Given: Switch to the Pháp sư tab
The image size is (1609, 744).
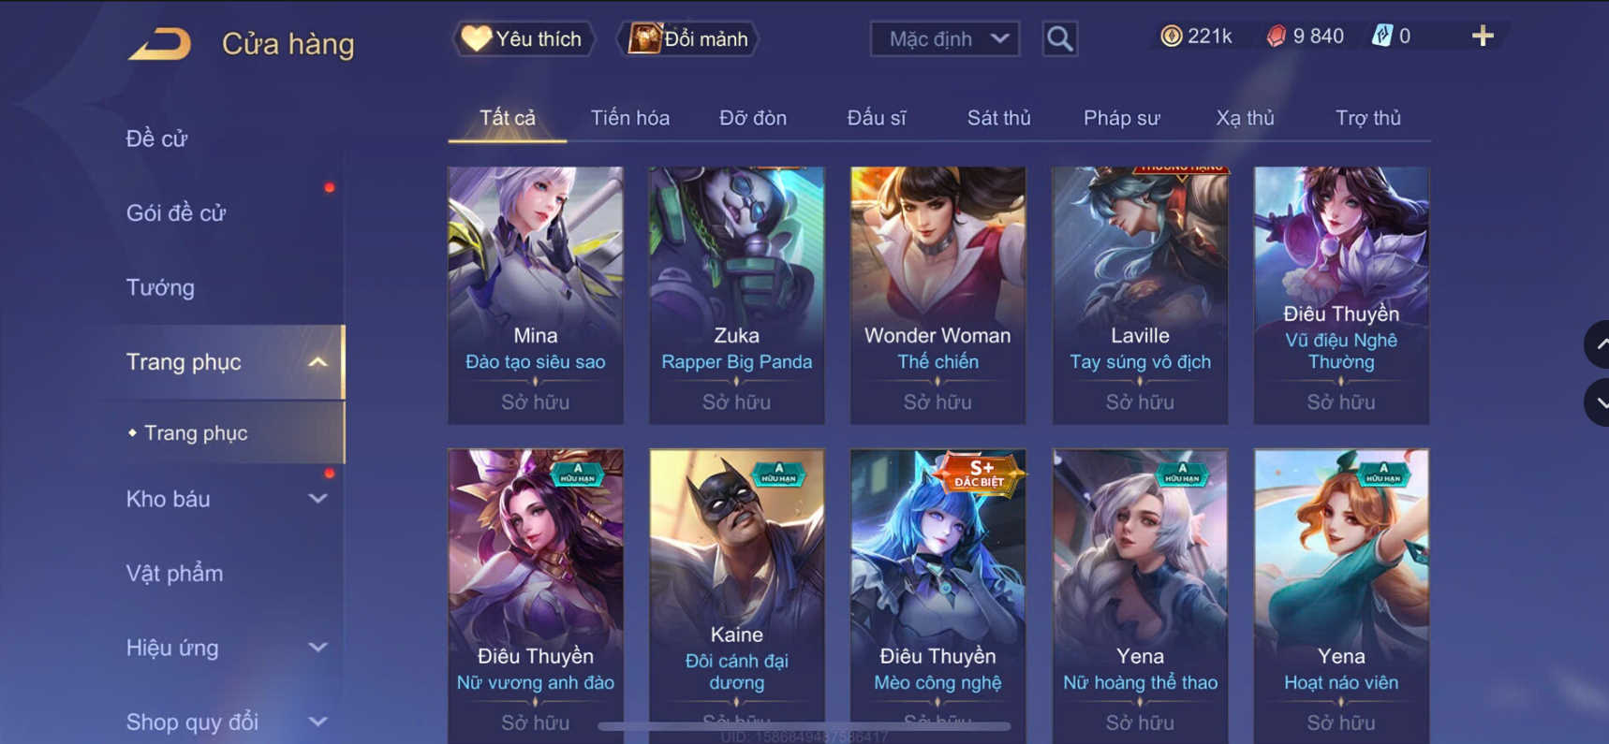Looking at the screenshot, I should coord(1121,118).
